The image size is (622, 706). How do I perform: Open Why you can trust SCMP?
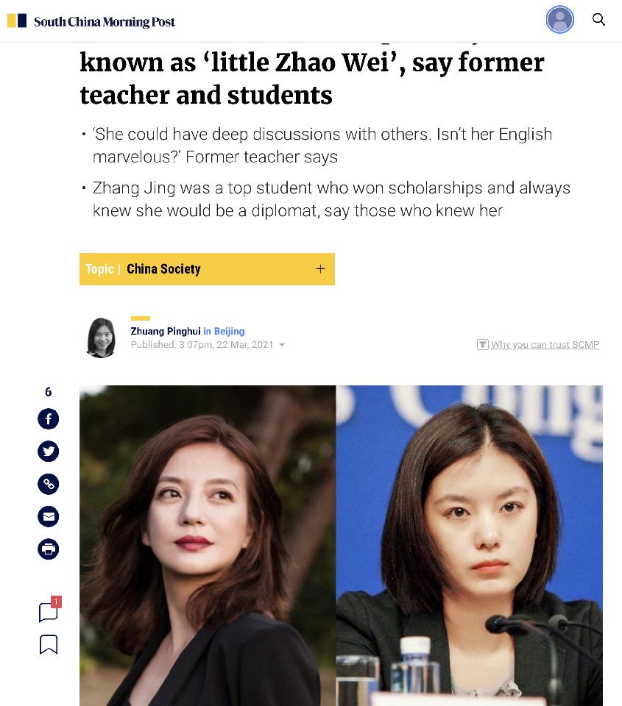point(545,344)
